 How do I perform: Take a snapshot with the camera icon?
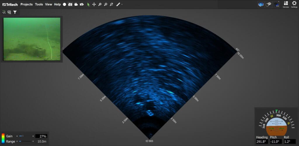(70, 4)
